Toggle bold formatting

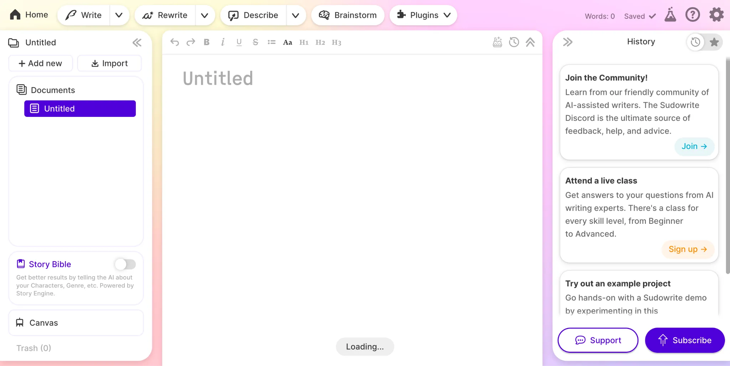pyautogui.click(x=206, y=42)
